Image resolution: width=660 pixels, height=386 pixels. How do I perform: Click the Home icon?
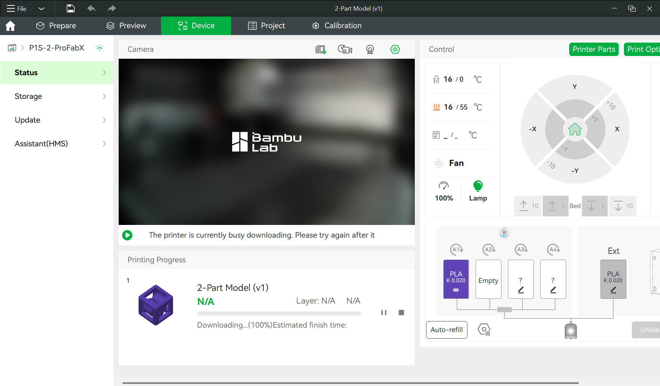pyautogui.click(x=10, y=26)
